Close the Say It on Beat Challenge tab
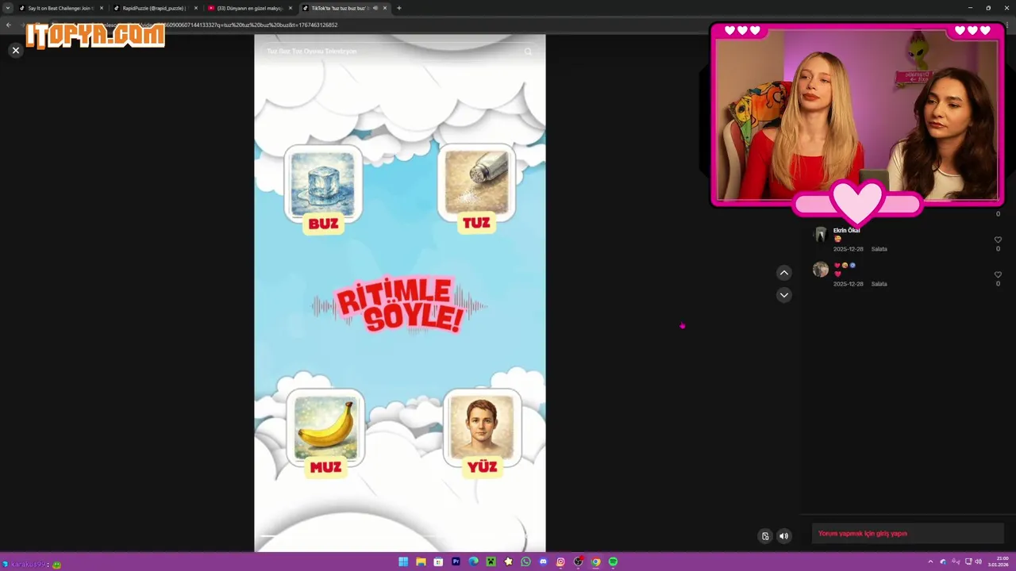 102,8
